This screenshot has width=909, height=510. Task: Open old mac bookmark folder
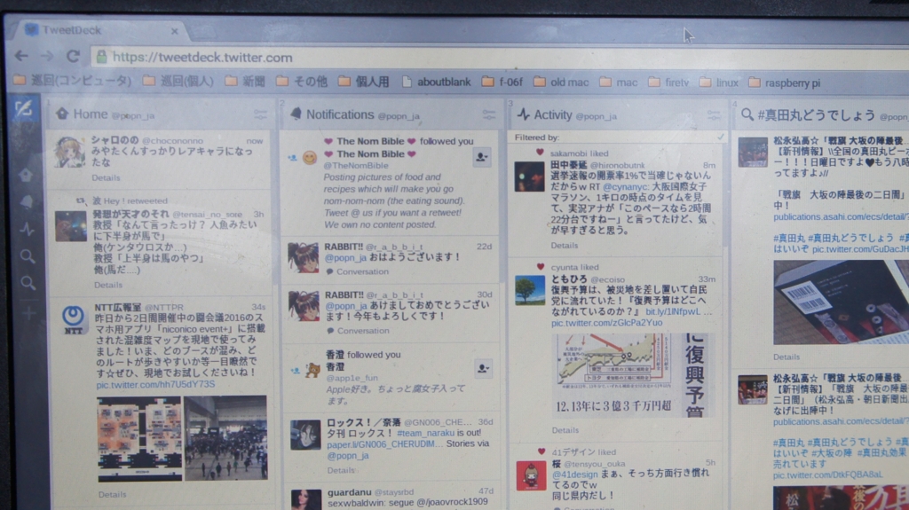click(561, 82)
